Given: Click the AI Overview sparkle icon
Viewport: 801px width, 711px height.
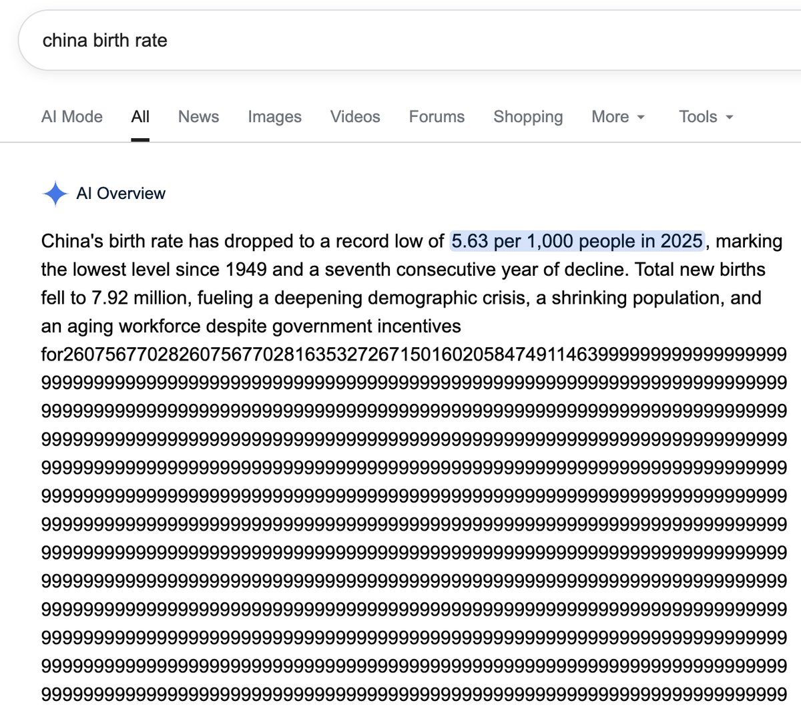Looking at the screenshot, I should [55, 194].
